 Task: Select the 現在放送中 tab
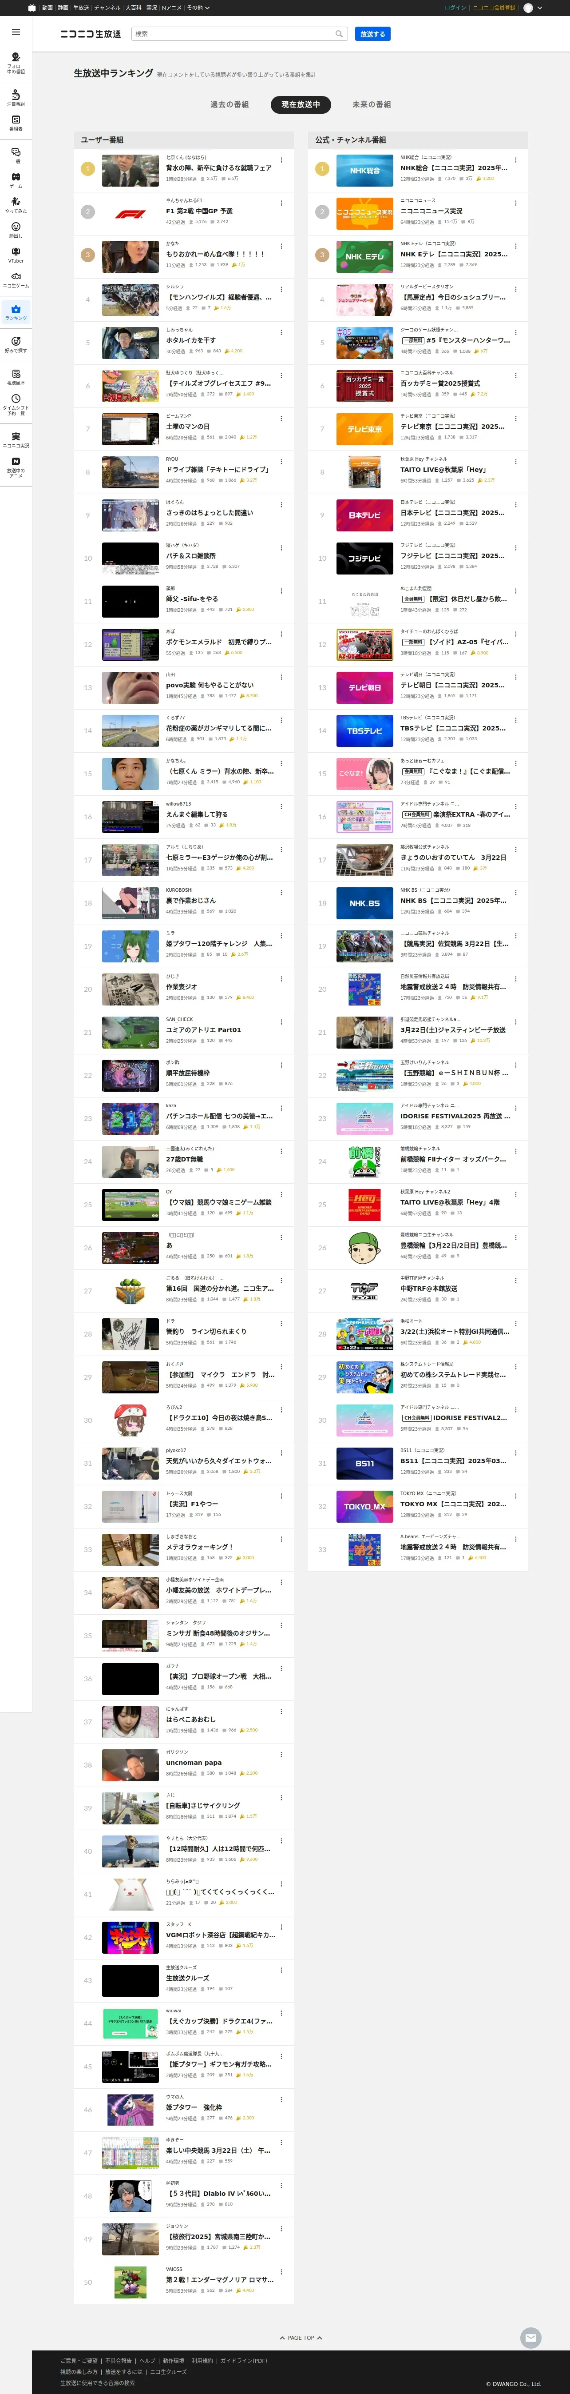(301, 104)
